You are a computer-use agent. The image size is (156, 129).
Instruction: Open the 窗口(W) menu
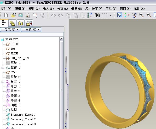click(125, 9)
